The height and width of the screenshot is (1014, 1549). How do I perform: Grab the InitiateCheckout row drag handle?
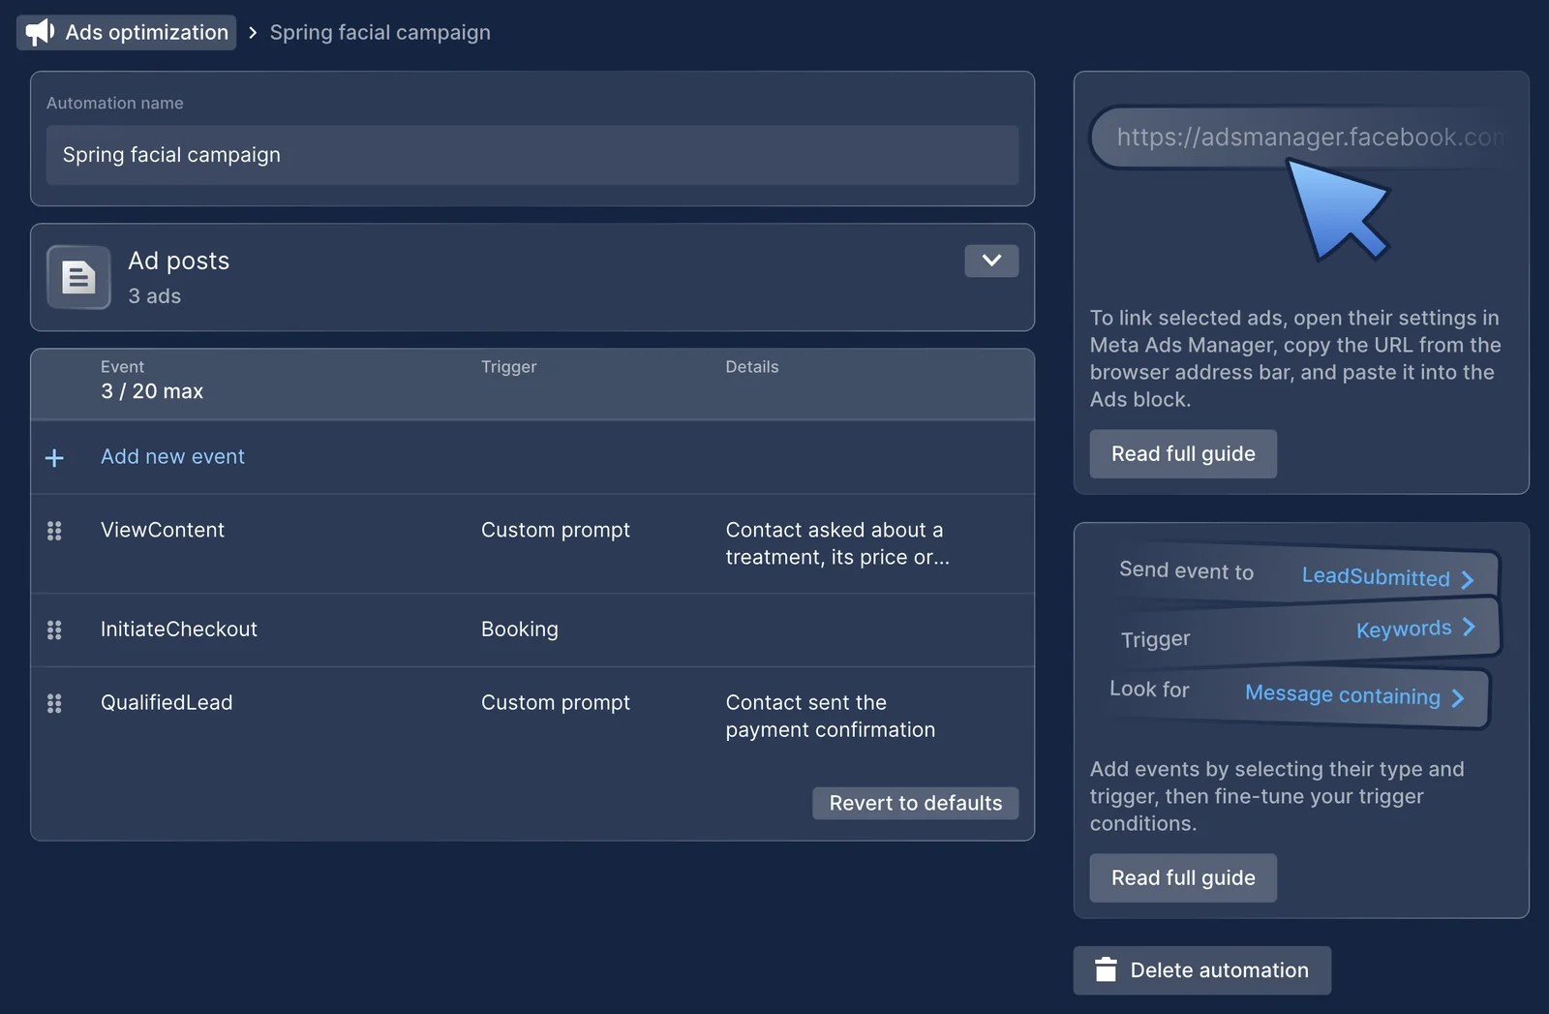54,630
